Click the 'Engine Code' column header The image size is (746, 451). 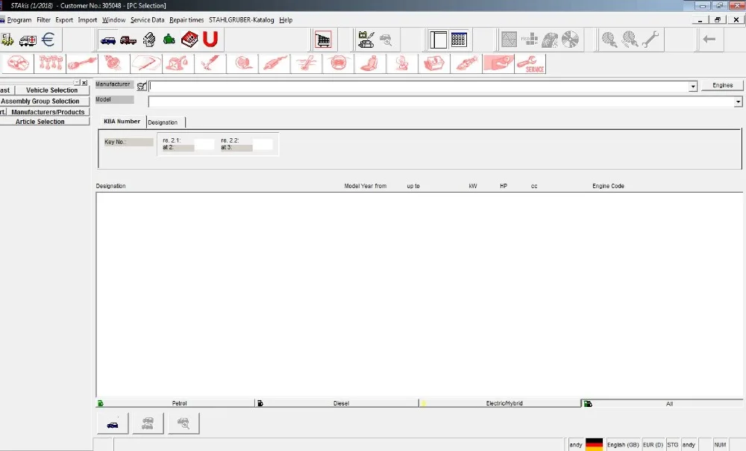[608, 186]
